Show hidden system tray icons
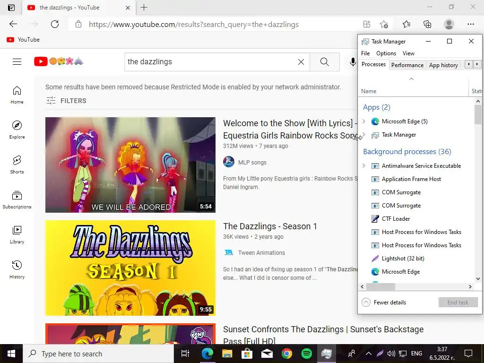 pos(369,354)
